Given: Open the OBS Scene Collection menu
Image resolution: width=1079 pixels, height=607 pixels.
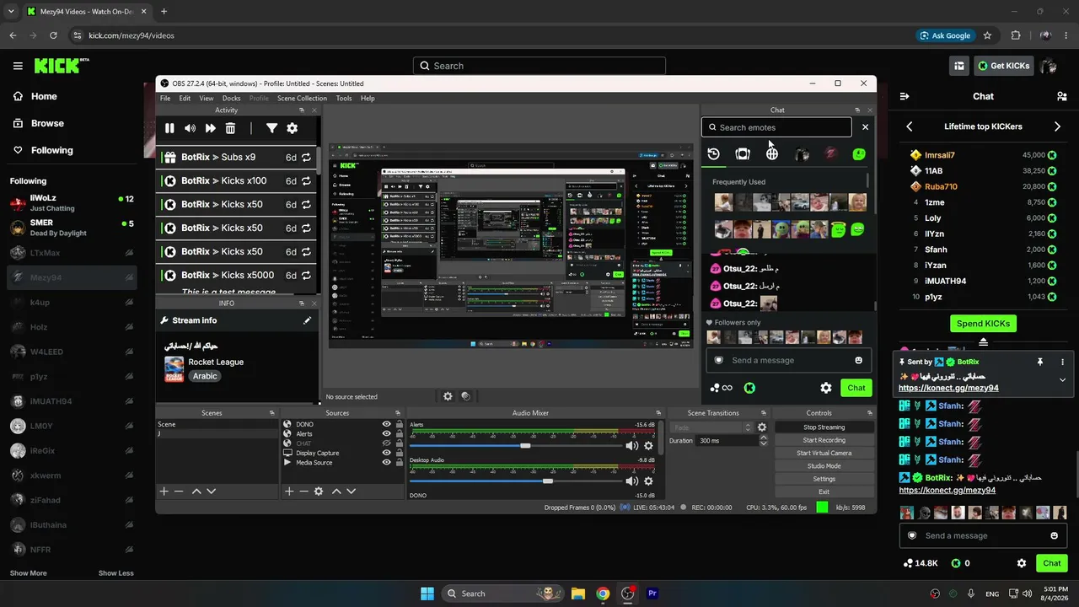Looking at the screenshot, I should (x=302, y=99).
